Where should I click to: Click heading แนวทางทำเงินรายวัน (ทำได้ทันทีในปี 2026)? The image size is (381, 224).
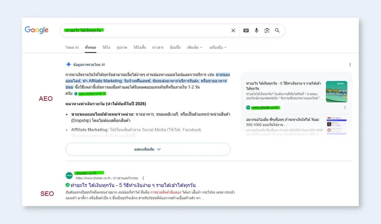point(106,104)
